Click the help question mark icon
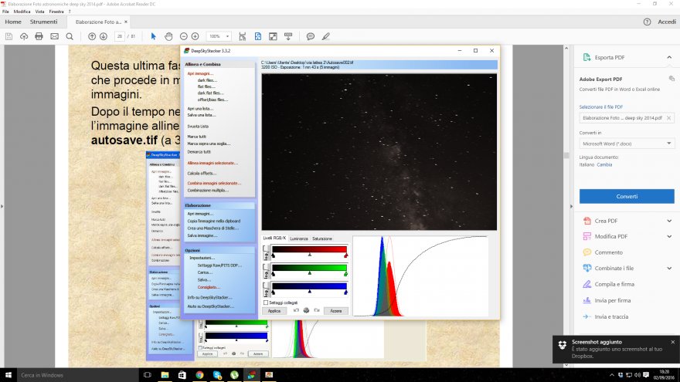Screen dimensions: 680x382 tap(647, 22)
